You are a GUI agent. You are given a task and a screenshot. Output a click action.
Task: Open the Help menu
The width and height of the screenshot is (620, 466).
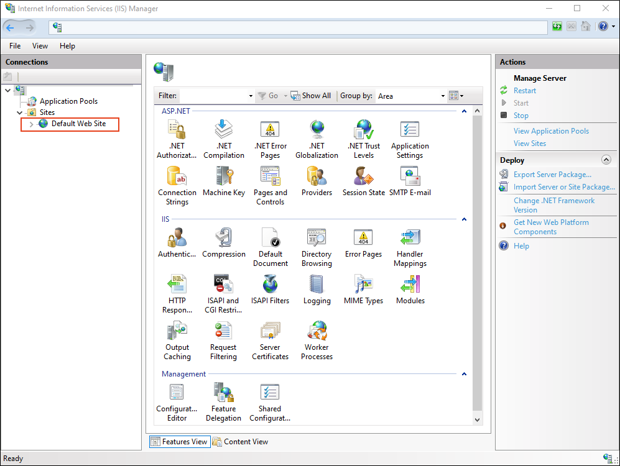(x=67, y=46)
